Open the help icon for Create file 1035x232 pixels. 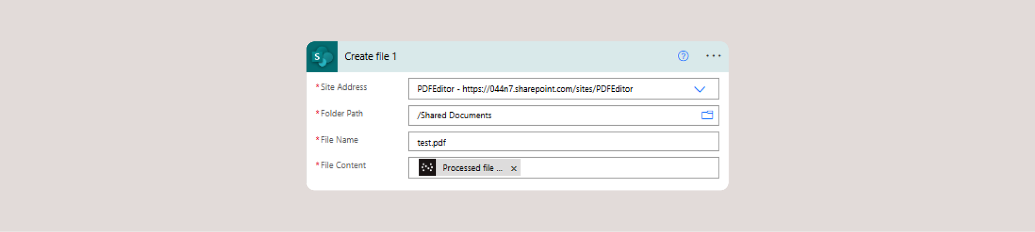(683, 56)
